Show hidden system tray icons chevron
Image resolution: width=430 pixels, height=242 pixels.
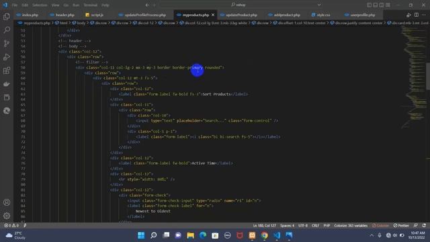372,235
